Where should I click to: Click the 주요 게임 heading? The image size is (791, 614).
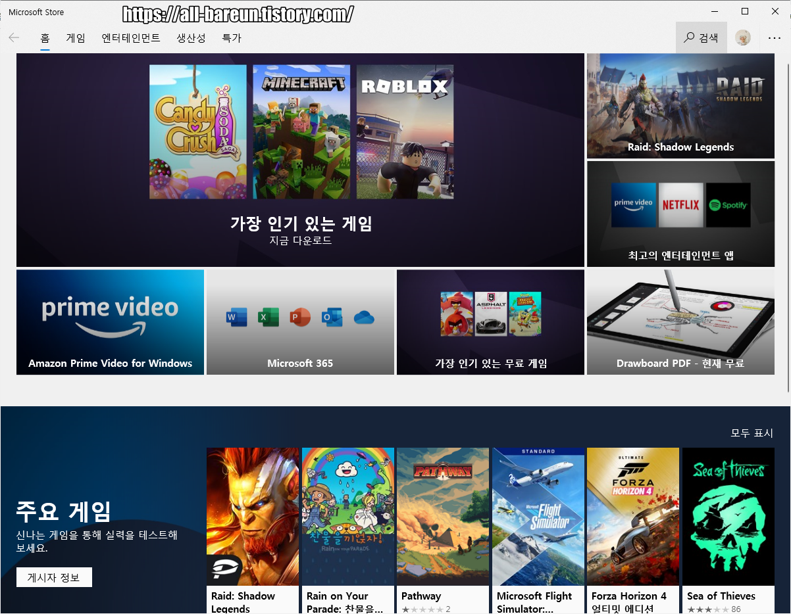[64, 511]
